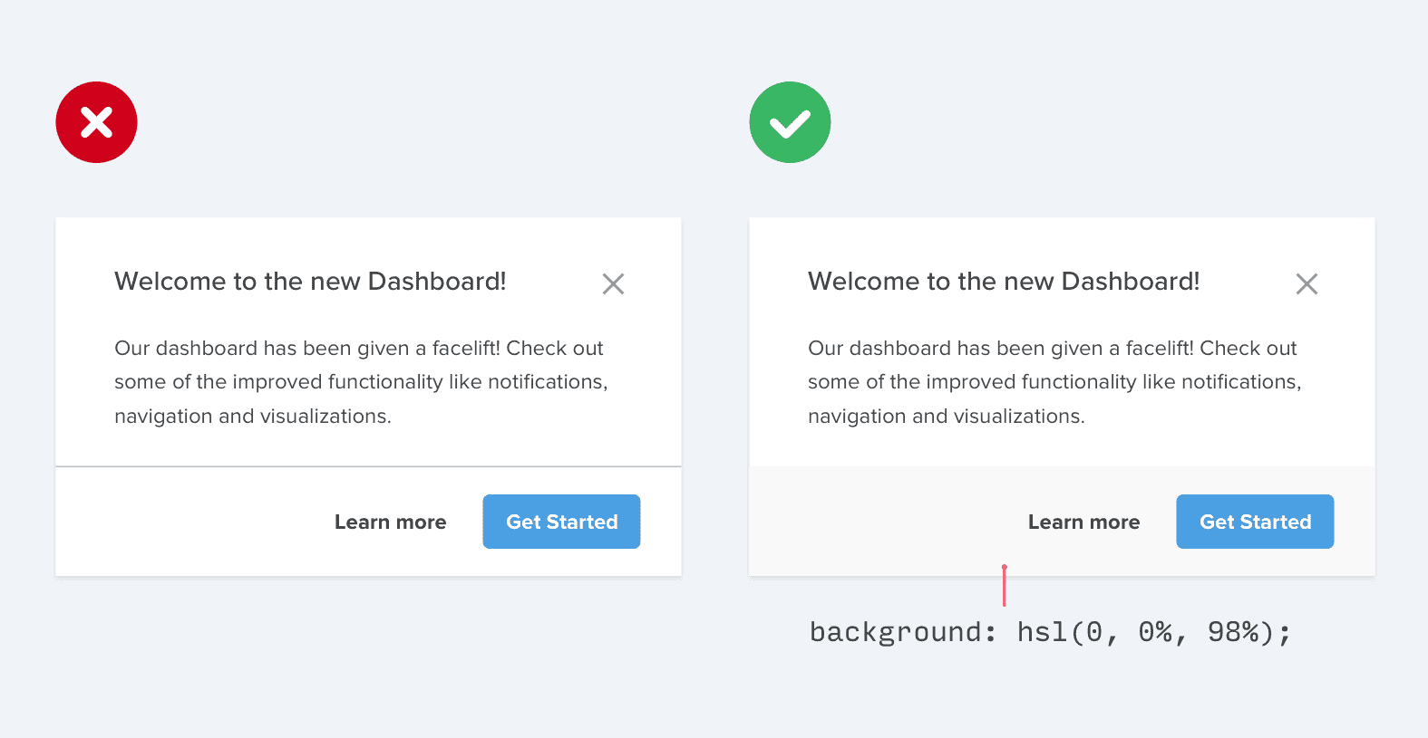Click the green checkmark circle icon
The width and height of the screenshot is (1428, 738).
click(790, 122)
